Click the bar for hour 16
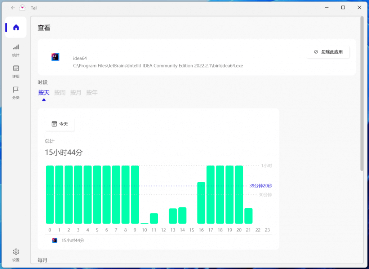Screen dimensions: 369x269 click(x=201, y=203)
